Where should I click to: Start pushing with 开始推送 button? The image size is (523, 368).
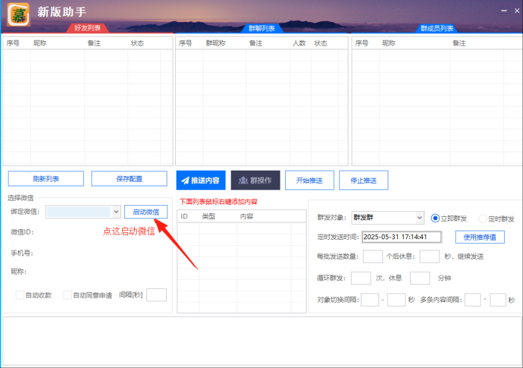(309, 180)
